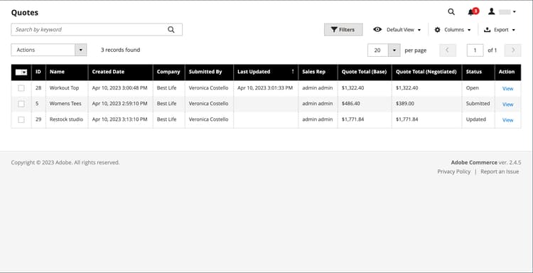Click the Updated status cell
This screenshot has width=533, height=273.
click(x=478, y=119)
